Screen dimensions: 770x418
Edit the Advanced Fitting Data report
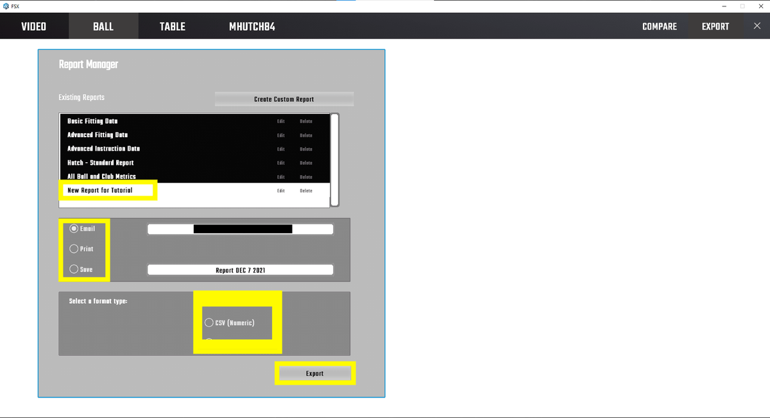(x=281, y=135)
